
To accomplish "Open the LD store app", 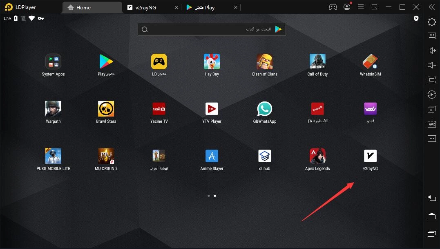I will click(x=159, y=62).
